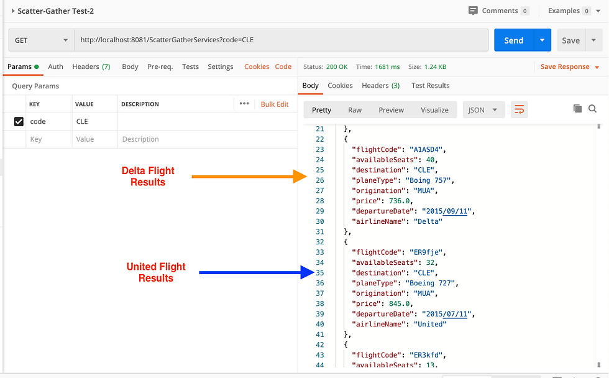Click the request URL field
The width and height of the screenshot is (609, 378).
[249, 40]
